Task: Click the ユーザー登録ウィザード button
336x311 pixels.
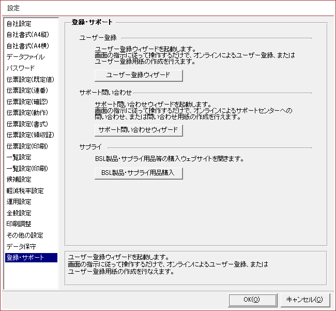Action: tap(139, 75)
